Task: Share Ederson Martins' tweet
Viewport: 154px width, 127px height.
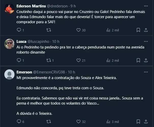Action: [146, 30]
